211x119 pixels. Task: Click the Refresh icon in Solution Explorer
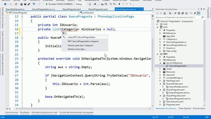click(x=179, y=13)
